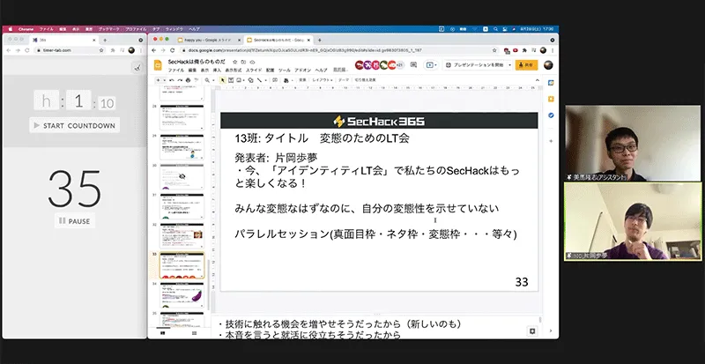Open Google Calendar in side panel
705x364 pixels.
551,83
